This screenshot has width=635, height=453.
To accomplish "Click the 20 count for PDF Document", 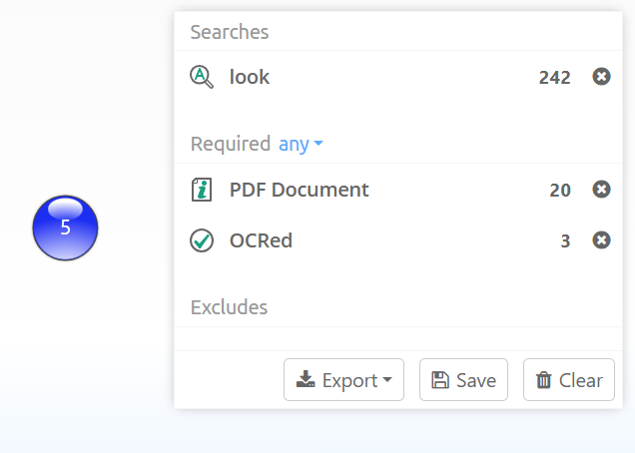I will point(559,190).
